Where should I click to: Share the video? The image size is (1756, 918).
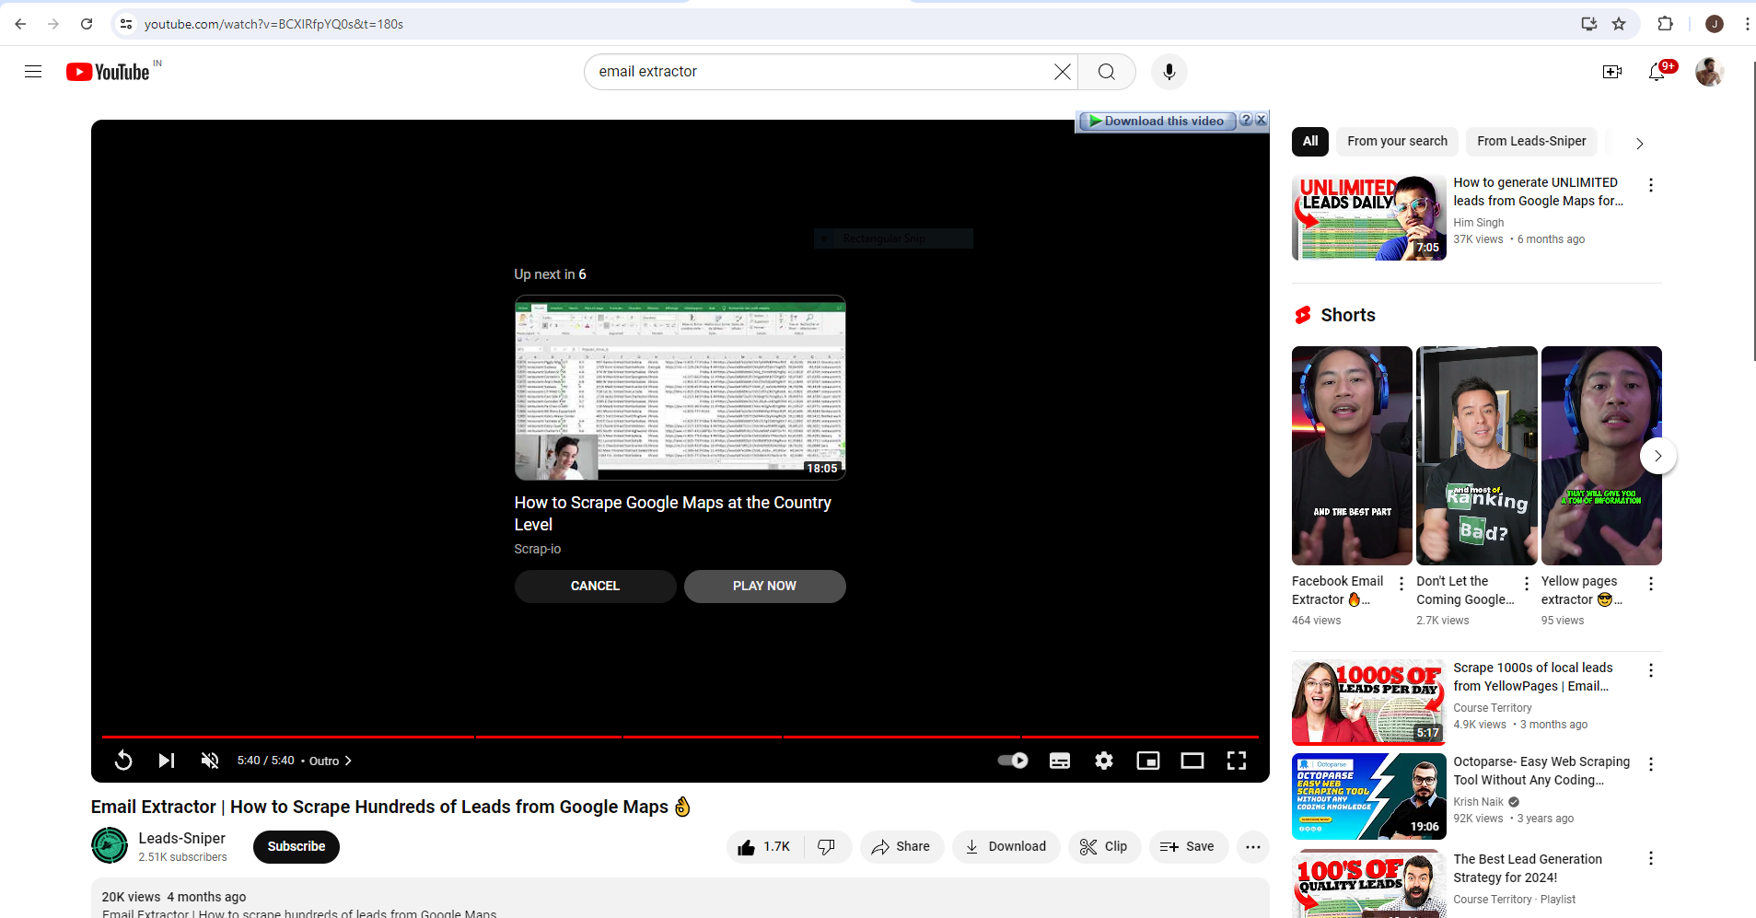coord(901,847)
